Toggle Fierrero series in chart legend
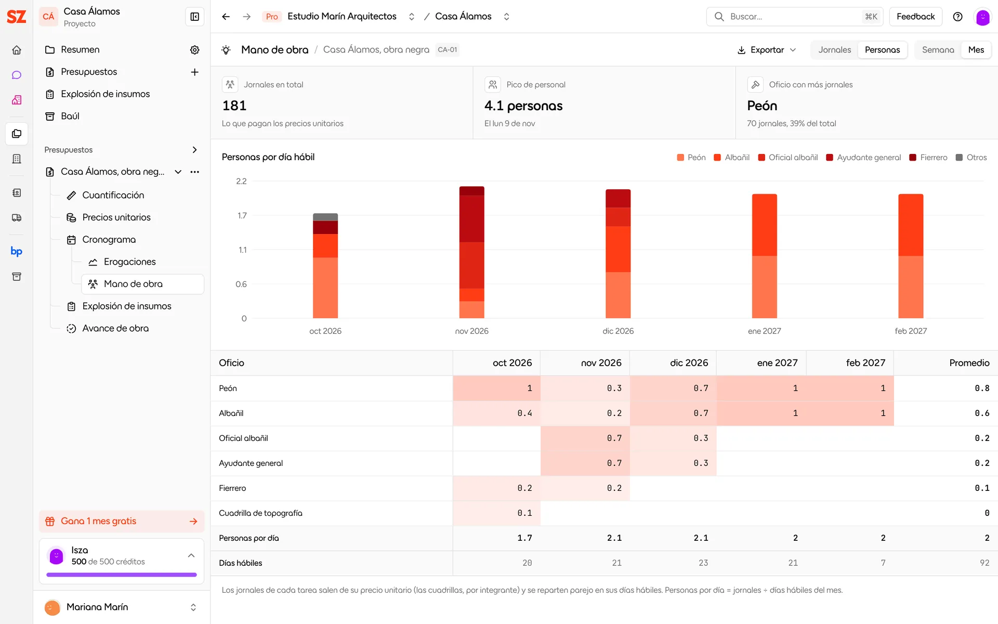This screenshot has height=624, width=998. pyautogui.click(x=928, y=158)
